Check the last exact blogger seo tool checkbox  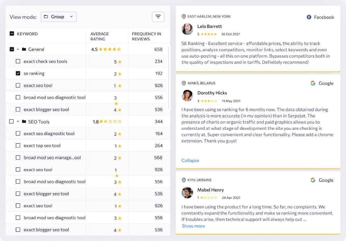(18, 230)
